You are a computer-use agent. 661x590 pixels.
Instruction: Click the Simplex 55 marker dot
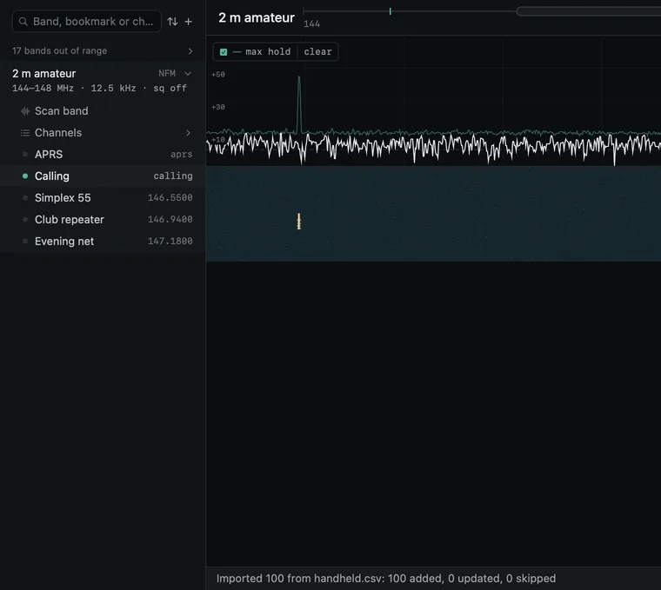pyautogui.click(x=25, y=197)
